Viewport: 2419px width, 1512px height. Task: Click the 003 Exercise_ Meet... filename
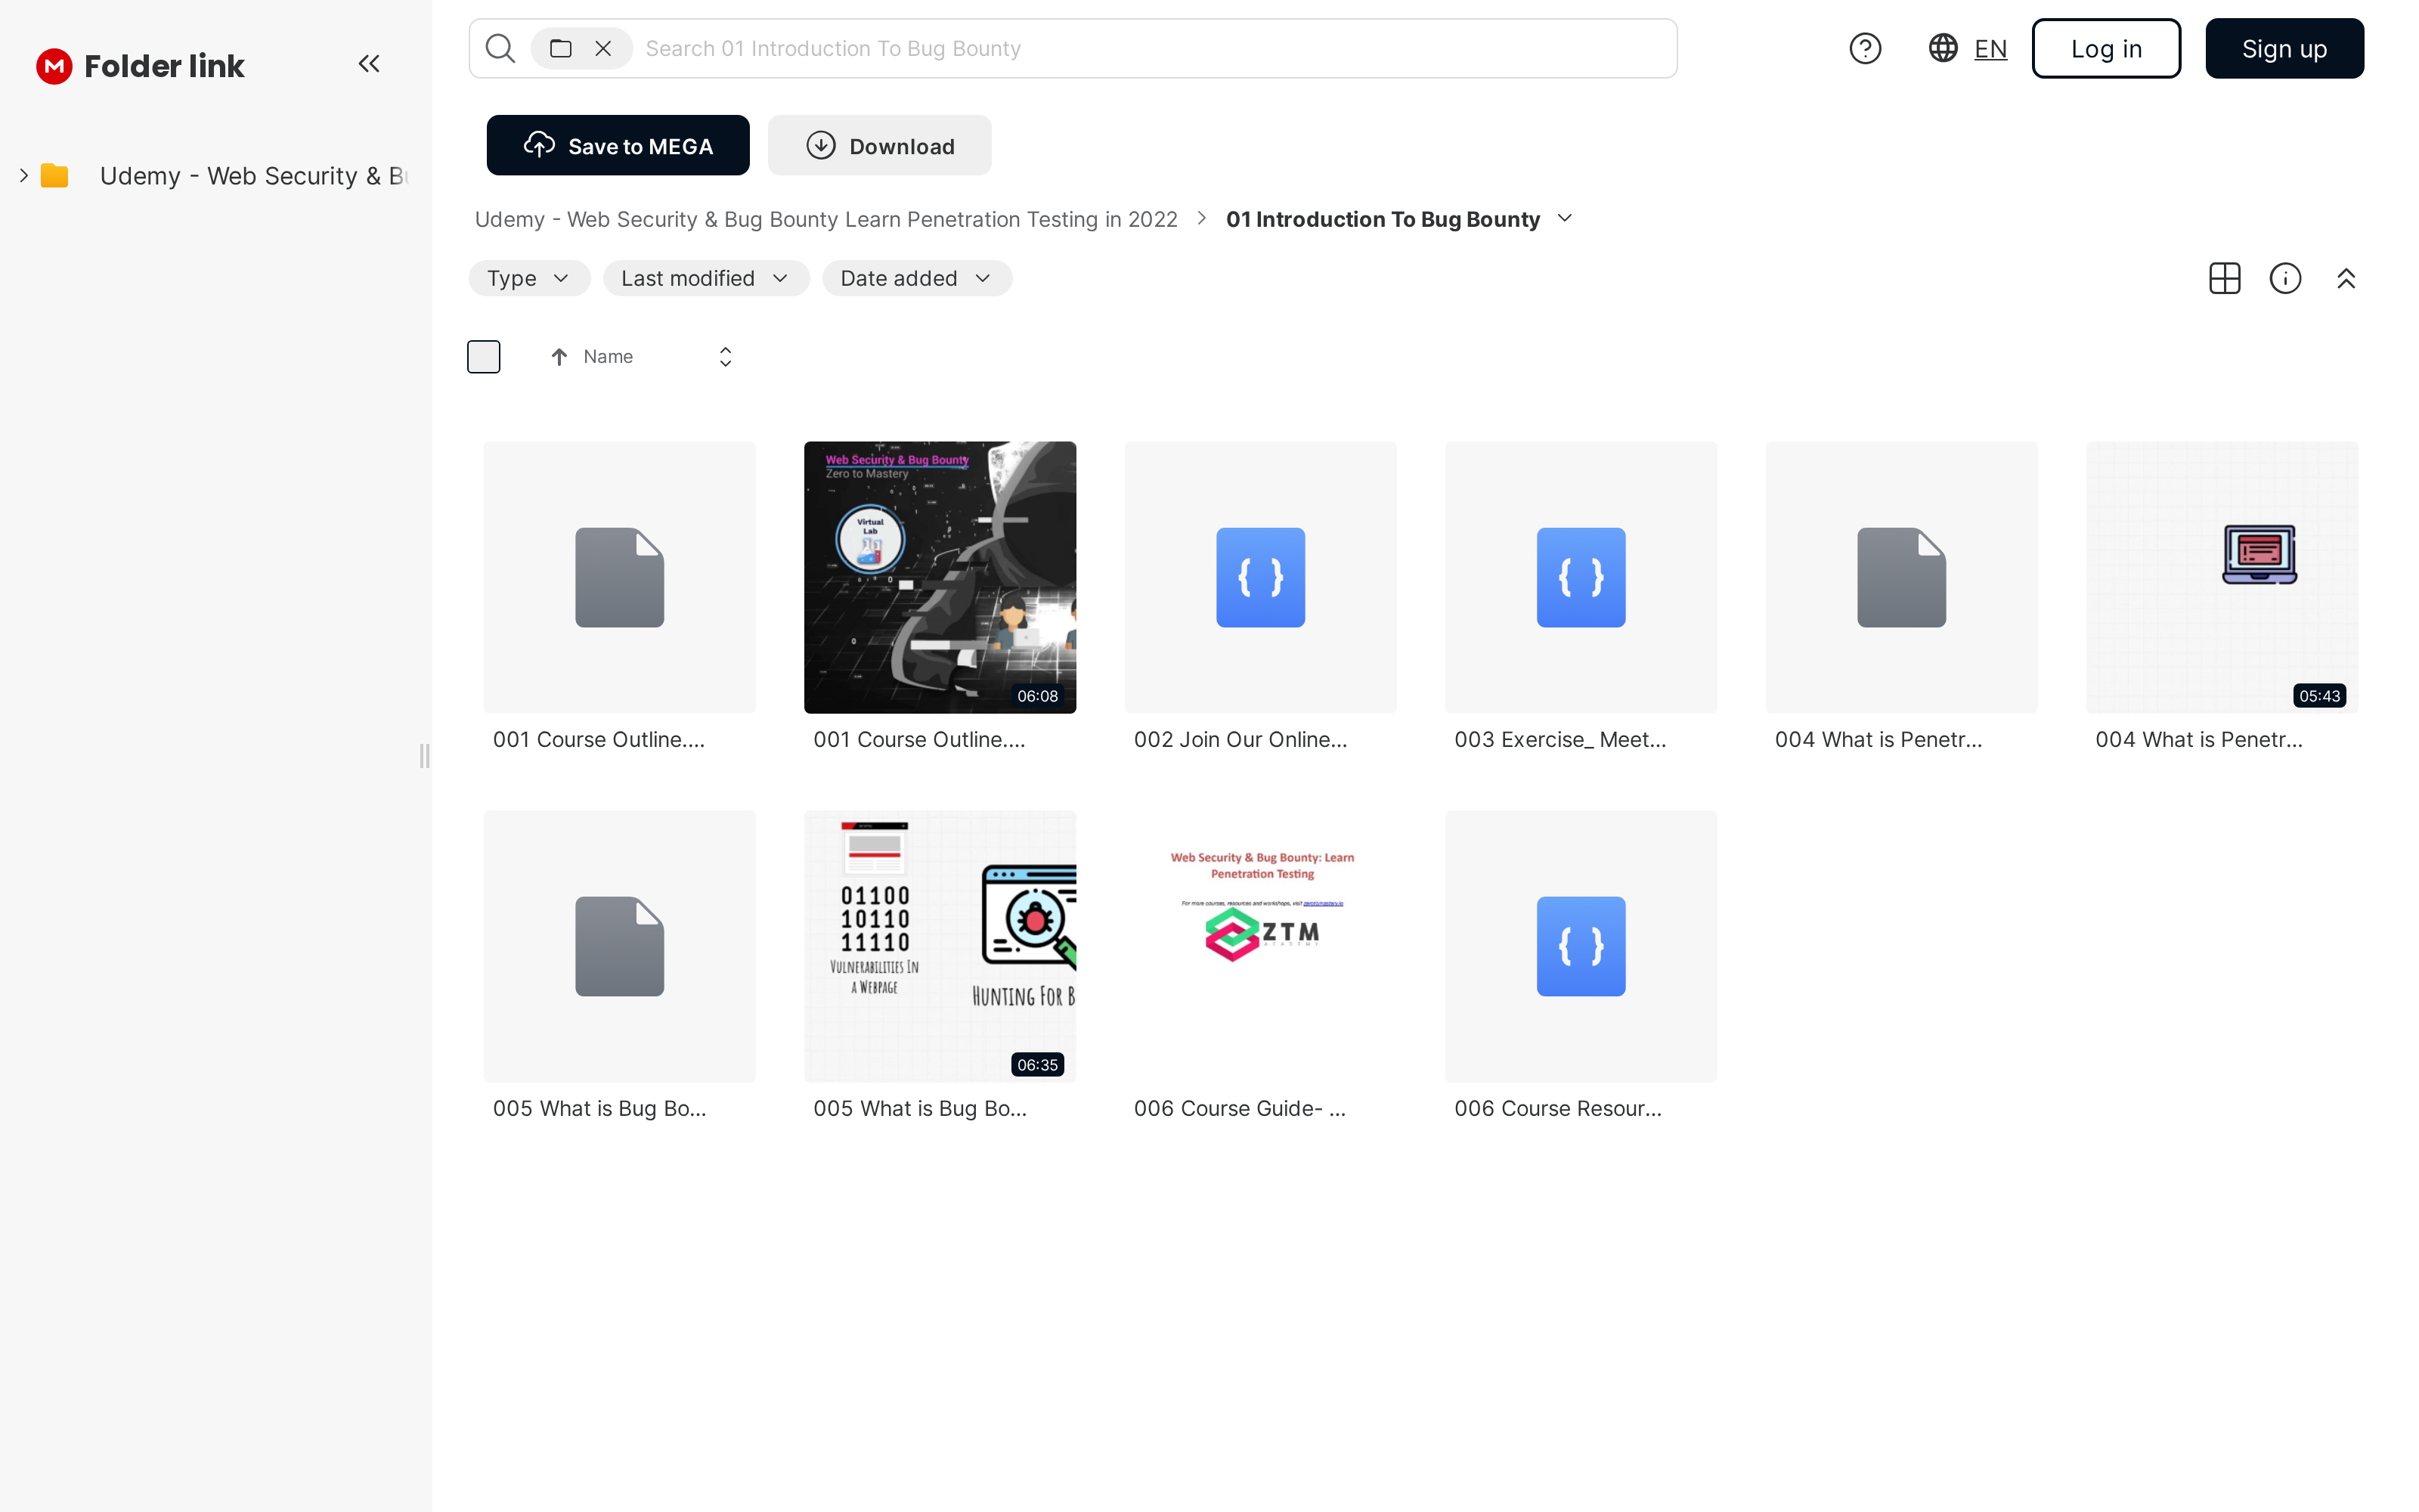coord(1560,740)
